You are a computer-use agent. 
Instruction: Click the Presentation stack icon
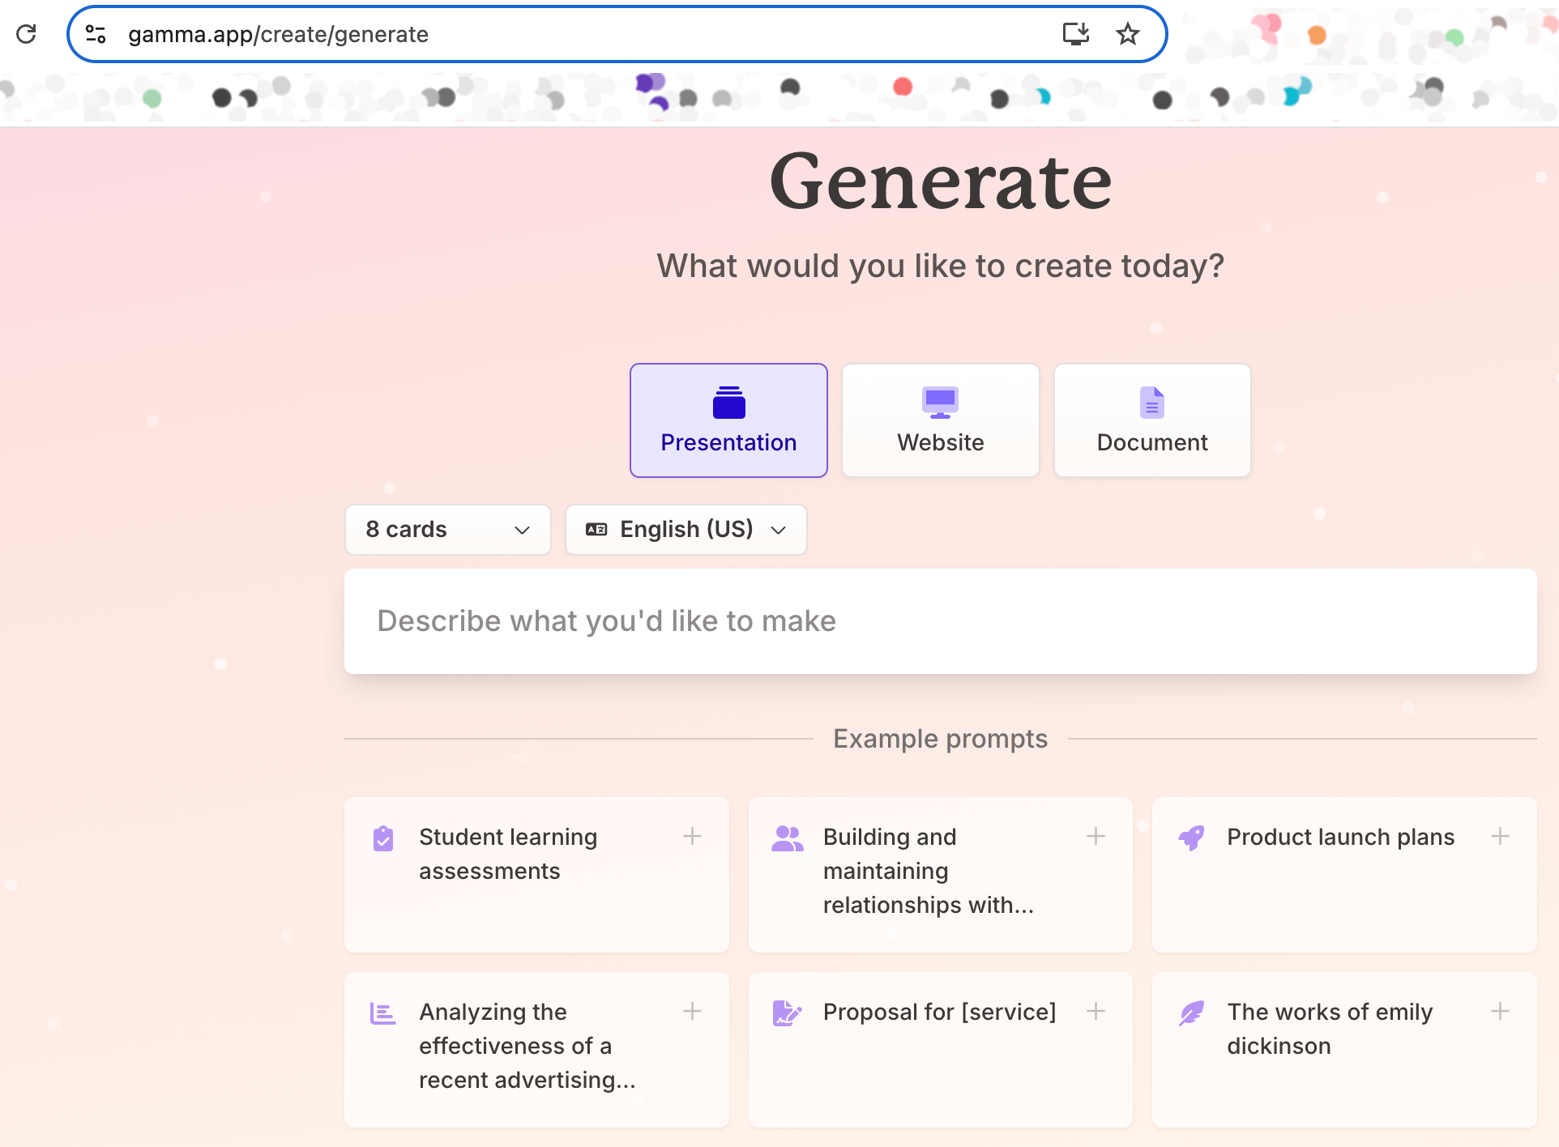[728, 403]
